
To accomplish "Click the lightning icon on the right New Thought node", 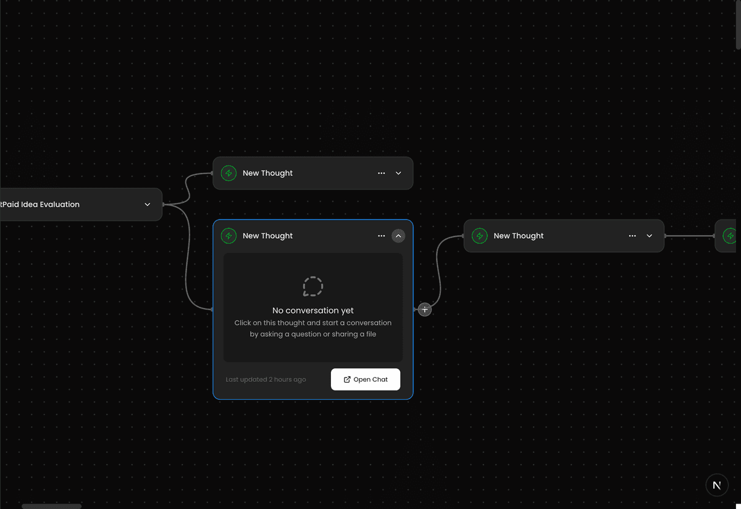I will pos(479,236).
